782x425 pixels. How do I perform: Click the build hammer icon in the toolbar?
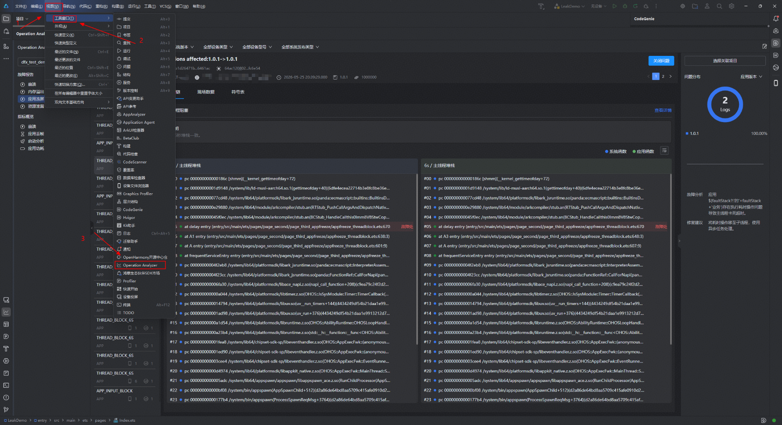(x=541, y=6)
